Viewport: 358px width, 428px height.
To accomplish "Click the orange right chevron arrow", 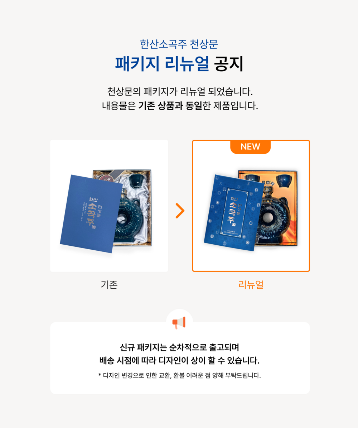I will pyautogui.click(x=180, y=211).
